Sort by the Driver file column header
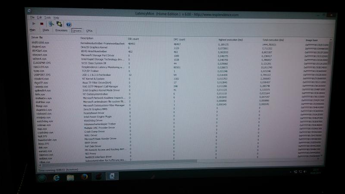 coord(37,38)
